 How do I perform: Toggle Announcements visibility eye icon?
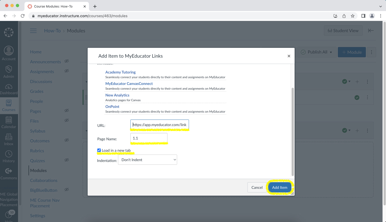point(67,61)
